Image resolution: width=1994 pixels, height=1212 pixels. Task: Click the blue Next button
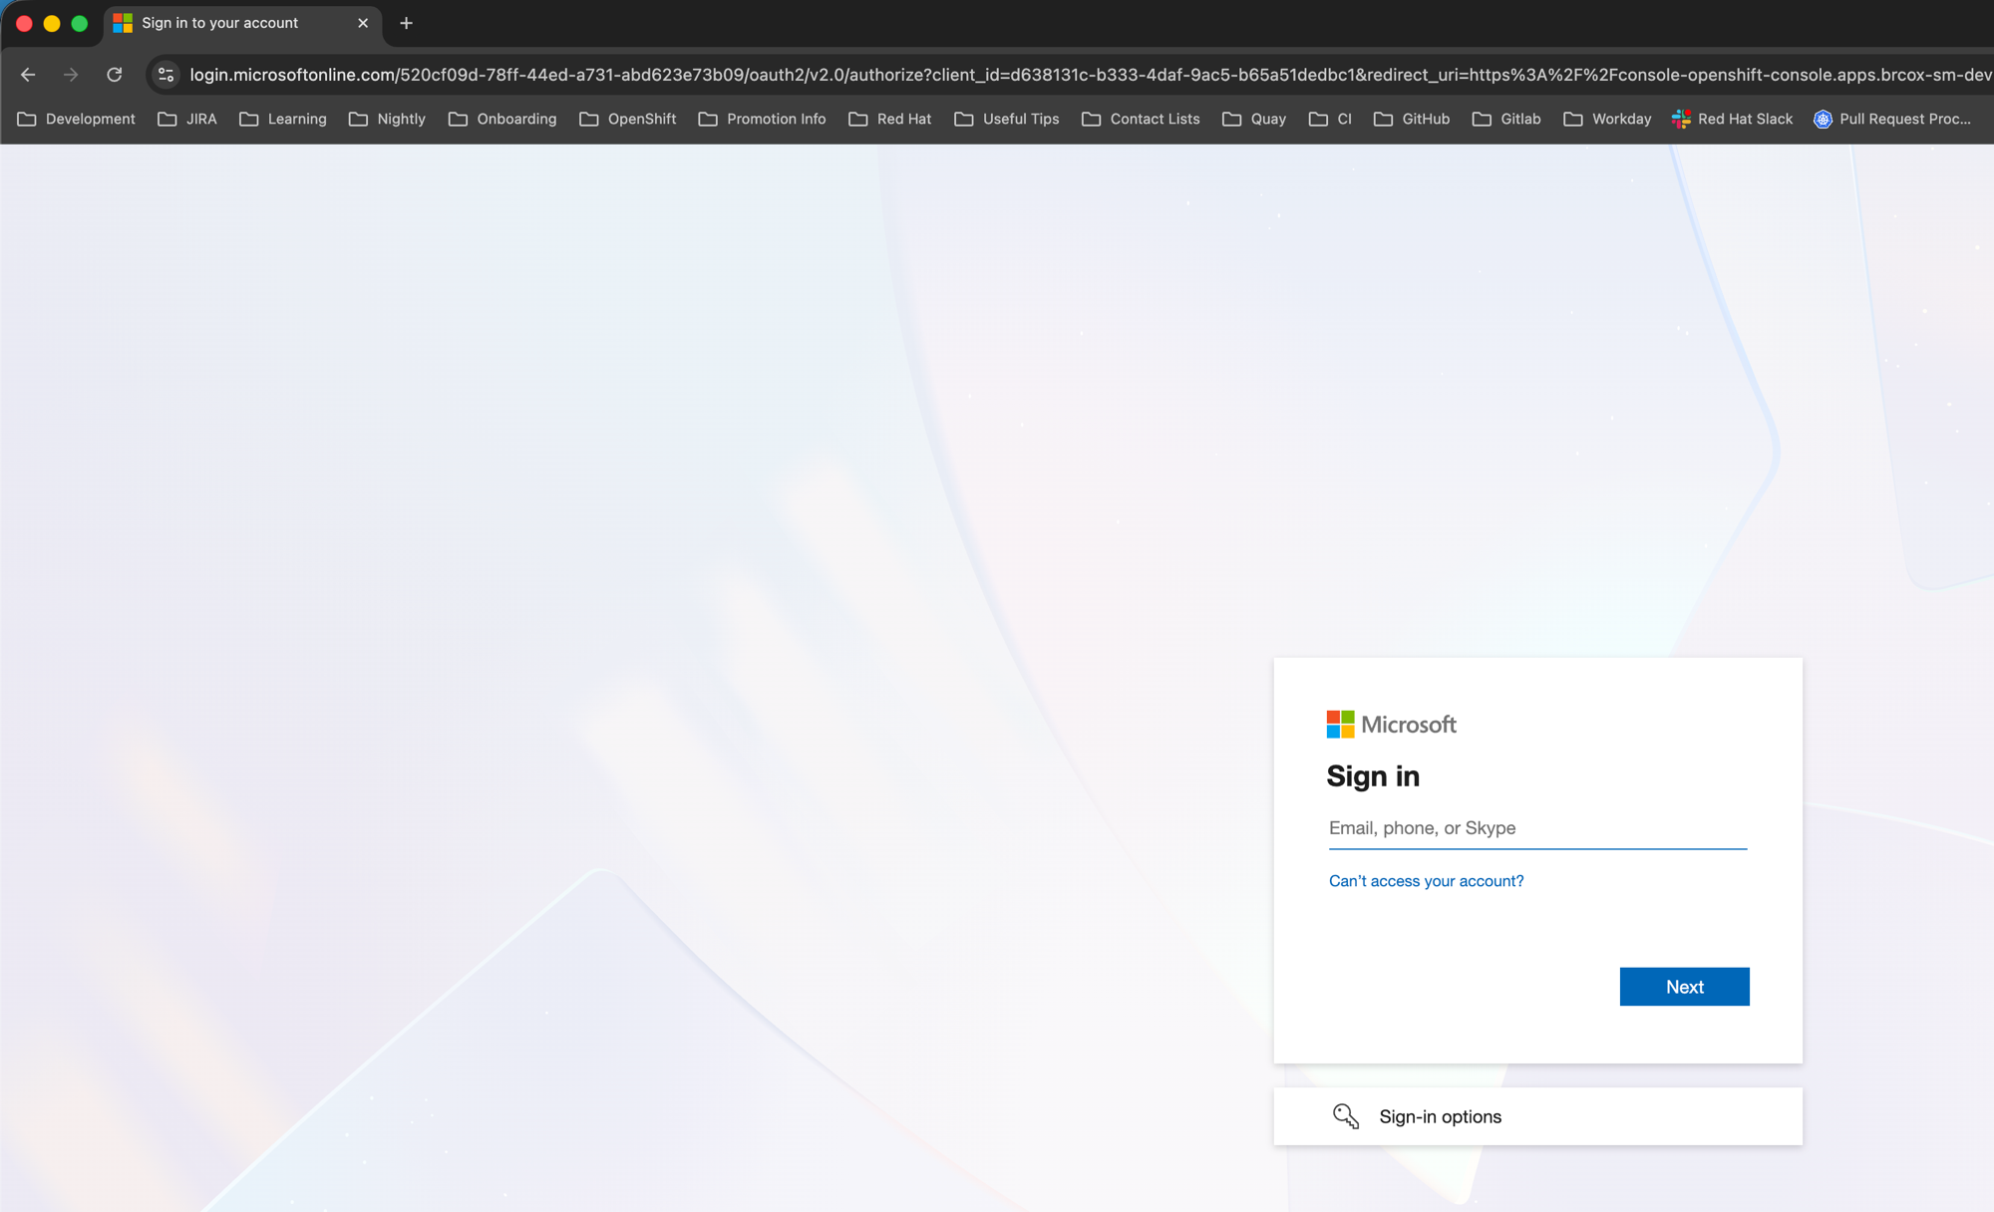(1684, 987)
